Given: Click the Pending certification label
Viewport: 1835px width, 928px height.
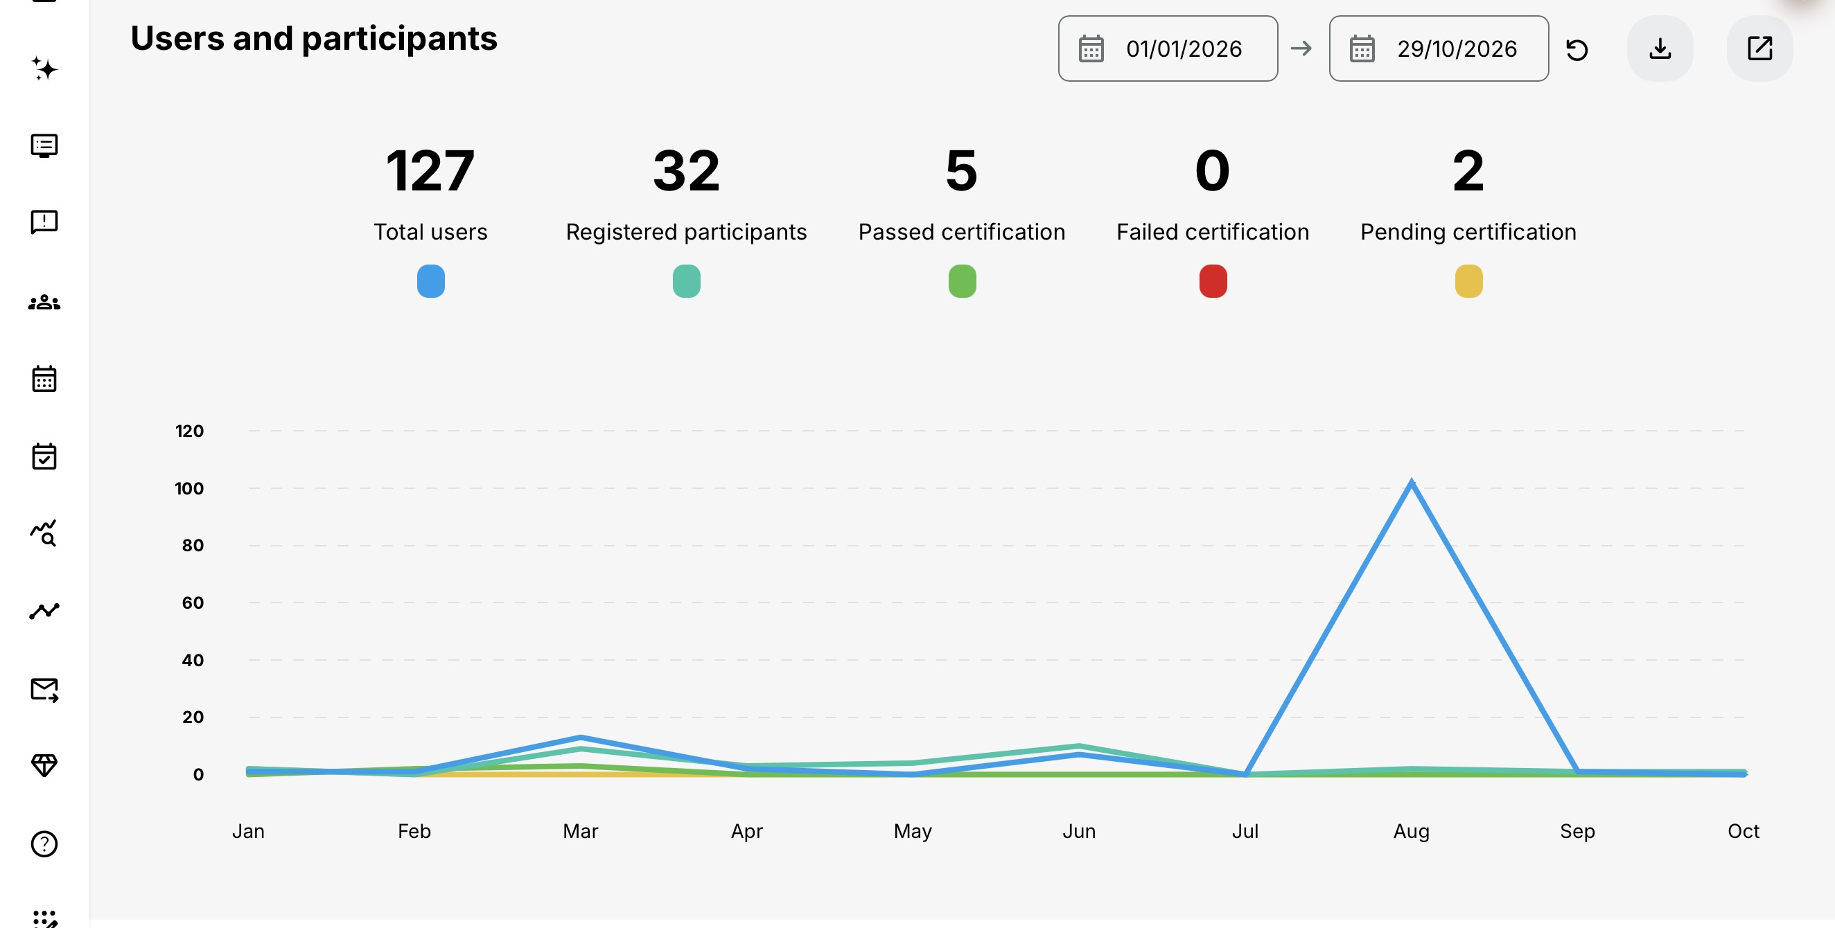Looking at the screenshot, I should point(1468,232).
